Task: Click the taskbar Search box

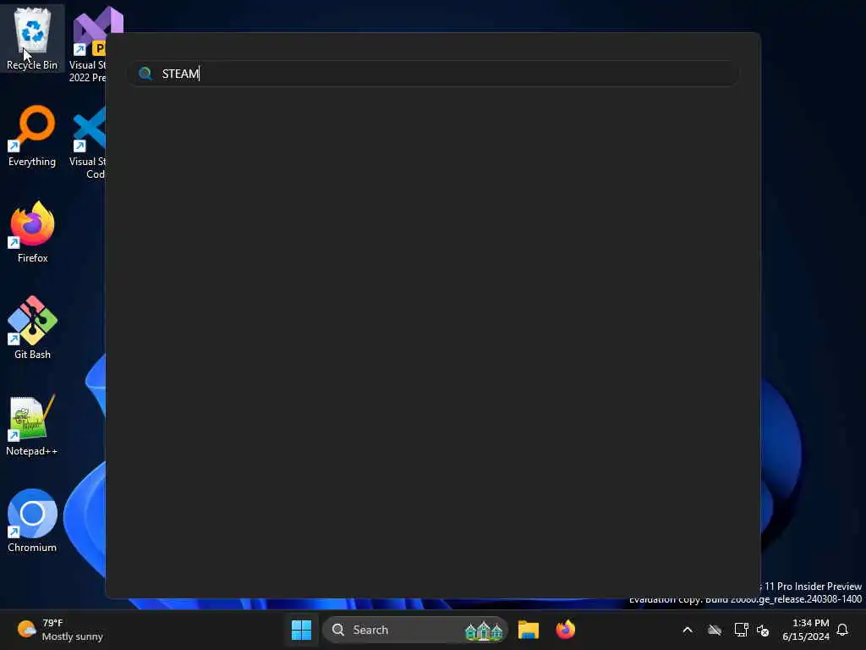Action: coord(414,630)
